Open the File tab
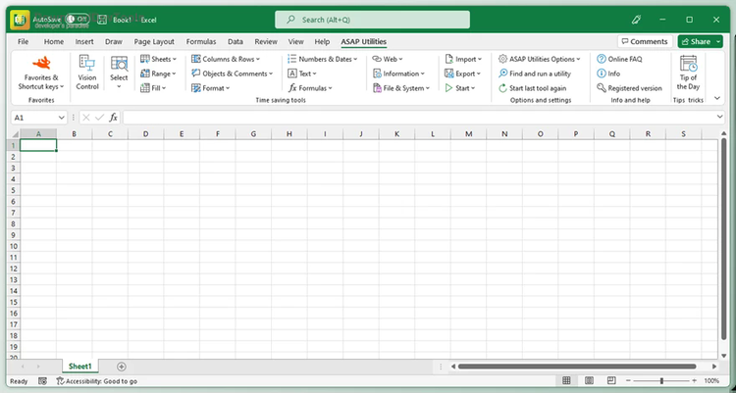The image size is (736, 393). [23, 42]
